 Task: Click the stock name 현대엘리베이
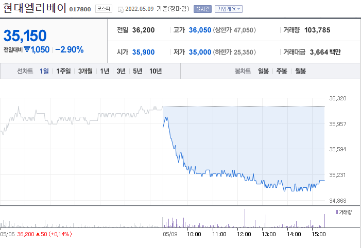pyautogui.click(x=35, y=8)
